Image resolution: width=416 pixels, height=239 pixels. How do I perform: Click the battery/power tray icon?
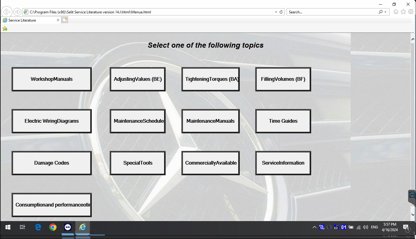[x=351, y=227]
